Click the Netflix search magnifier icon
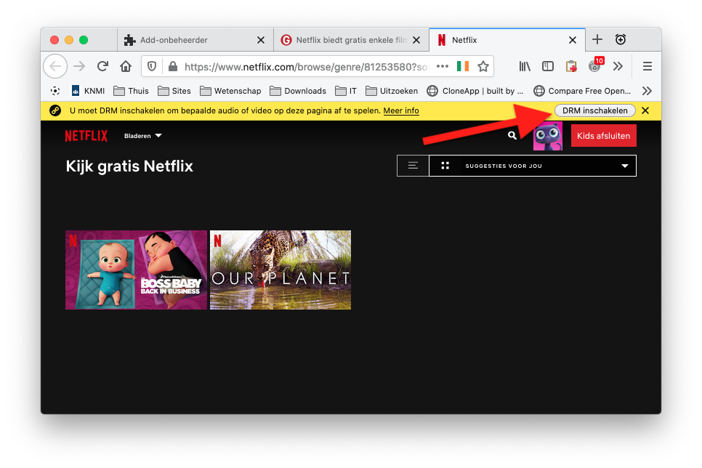The height and width of the screenshot is (468, 702). 512,136
